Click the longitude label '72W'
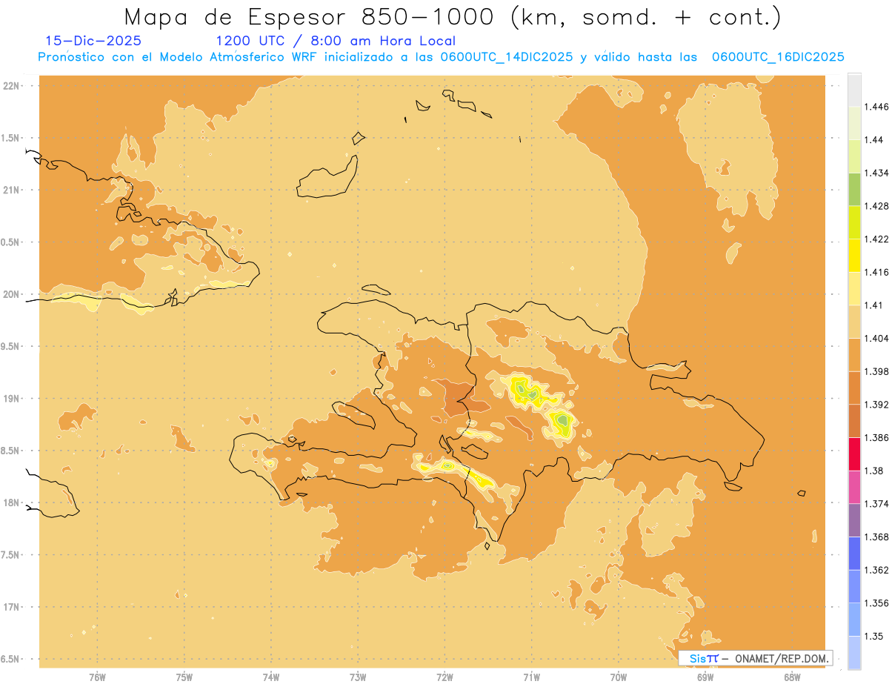The height and width of the screenshot is (687, 889). point(445,677)
